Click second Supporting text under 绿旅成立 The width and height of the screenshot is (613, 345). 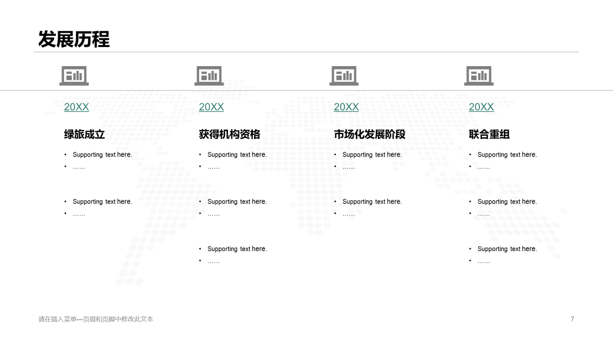click(102, 202)
